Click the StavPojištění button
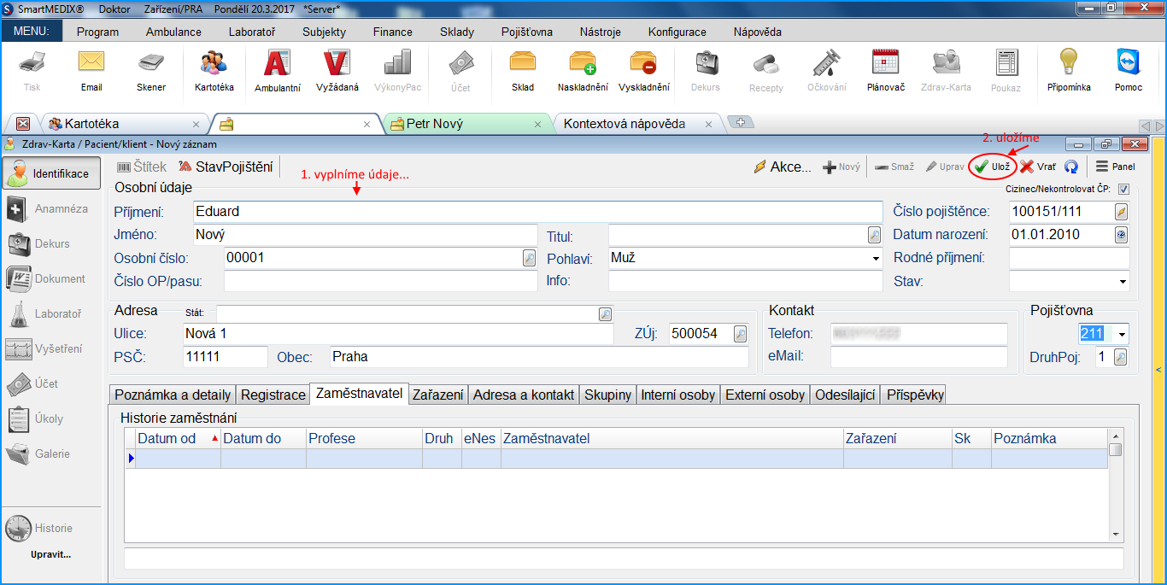Viewport: 1167px width, 585px height. coord(226,167)
